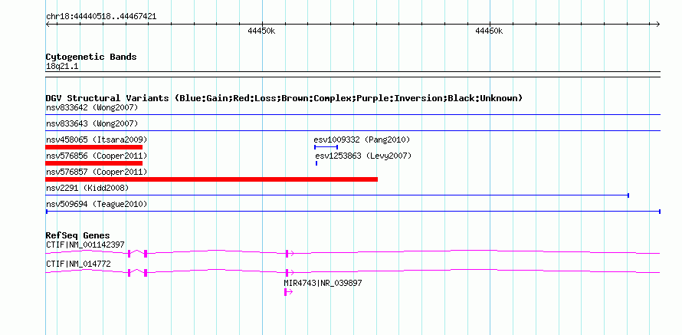682x335 pixels.
Task: Click the red loss bar under nsv576856
Action: coord(94,163)
